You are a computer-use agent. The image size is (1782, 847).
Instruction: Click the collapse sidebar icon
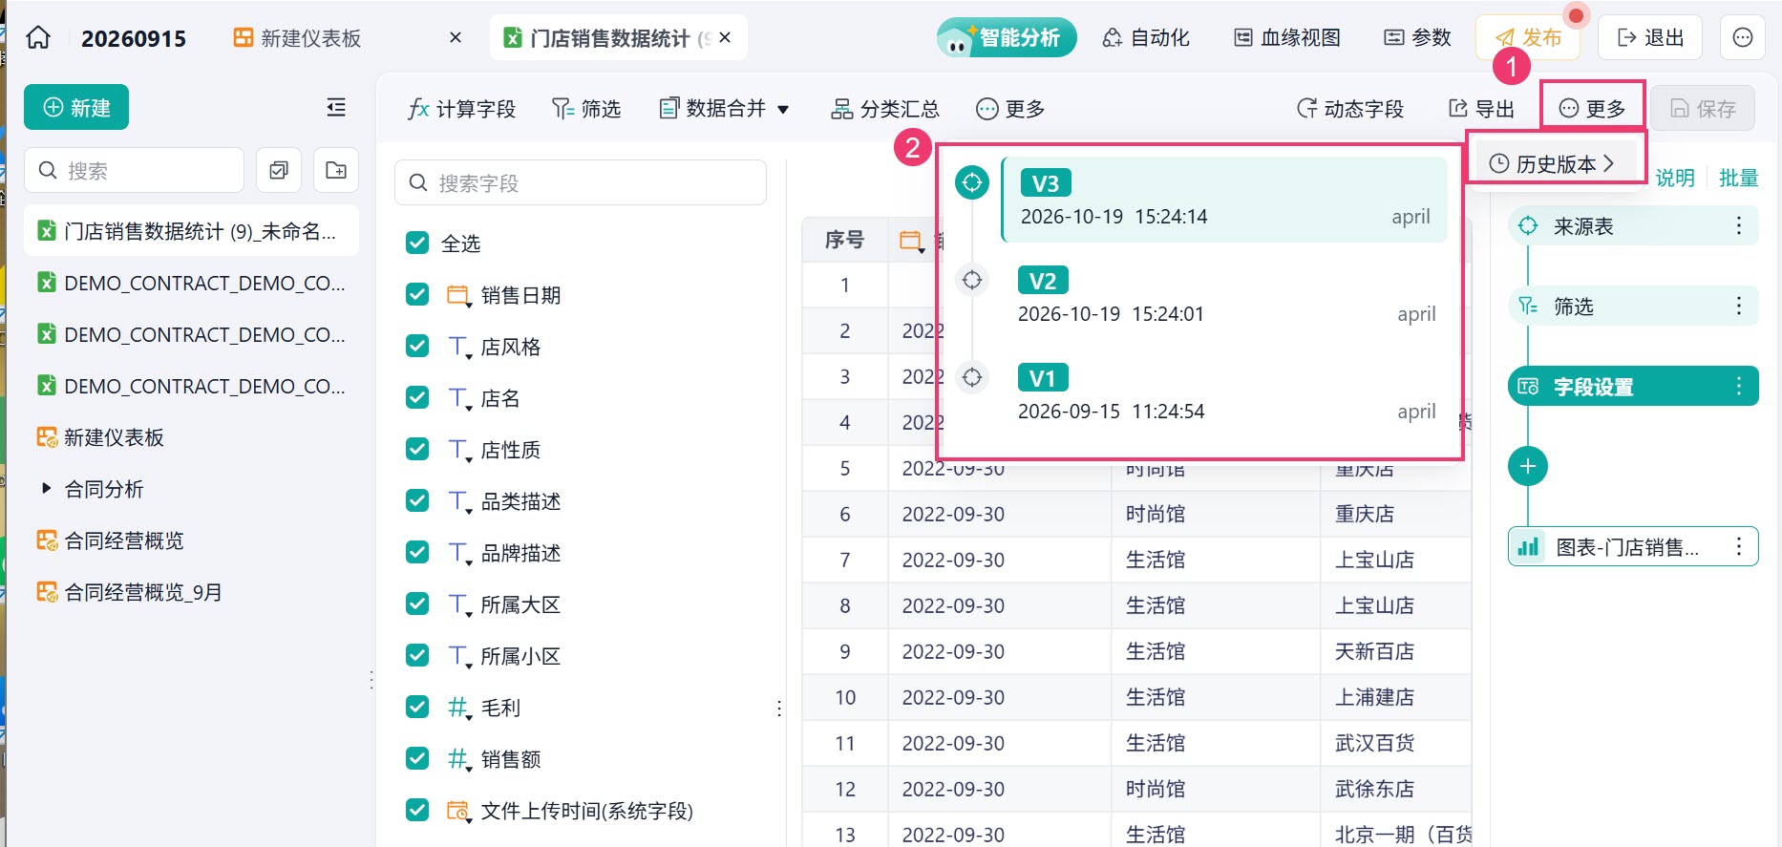pyautogui.click(x=336, y=107)
